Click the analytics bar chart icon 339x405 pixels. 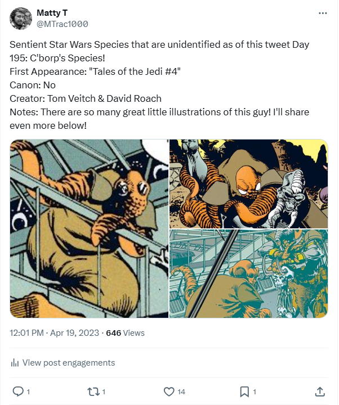[x=15, y=363]
